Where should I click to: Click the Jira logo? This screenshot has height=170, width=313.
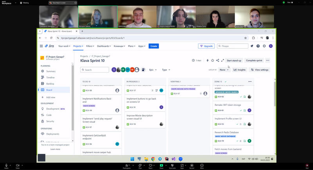point(49,46)
